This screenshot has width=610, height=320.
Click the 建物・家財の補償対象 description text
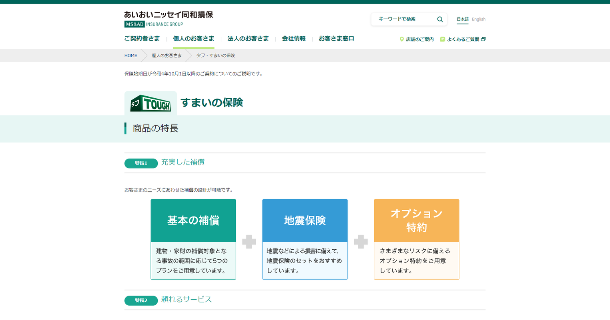[x=192, y=261]
